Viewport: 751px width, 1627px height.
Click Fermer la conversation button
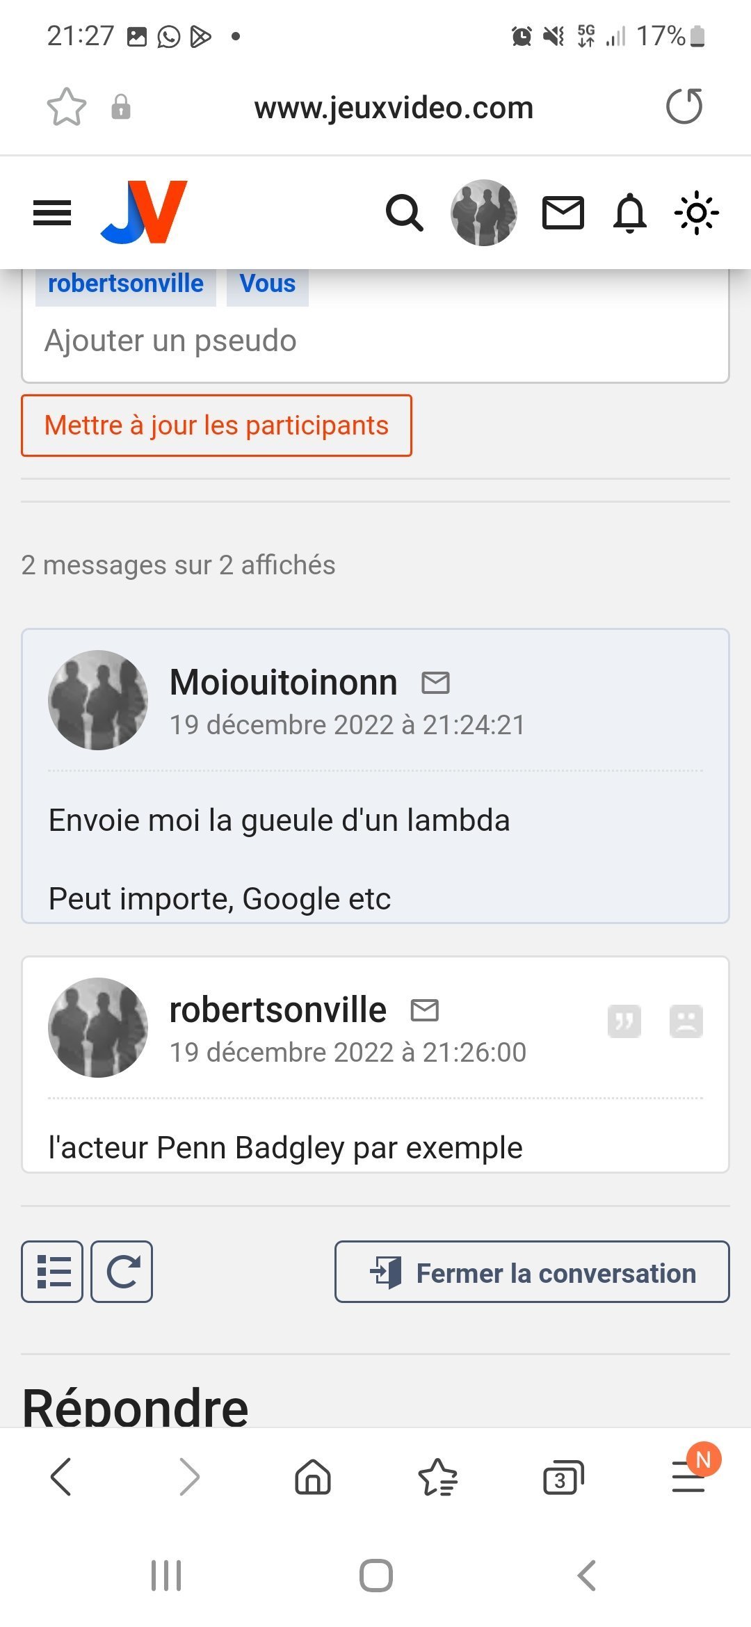532,1272
